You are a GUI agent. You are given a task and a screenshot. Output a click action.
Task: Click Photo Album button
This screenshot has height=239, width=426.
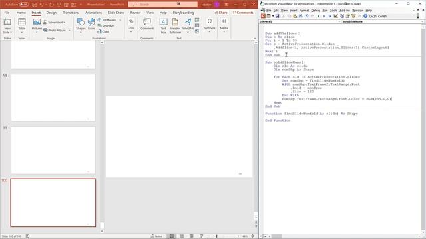[55, 30]
